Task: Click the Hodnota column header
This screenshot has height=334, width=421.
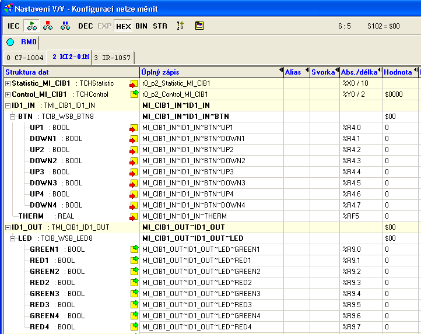Action: coord(400,72)
